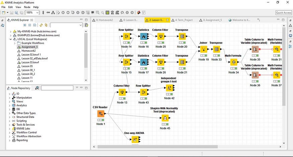This screenshot has width=293, height=157.
Task: Cancel selected node execution via toolbar
Action: coord(78,12)
